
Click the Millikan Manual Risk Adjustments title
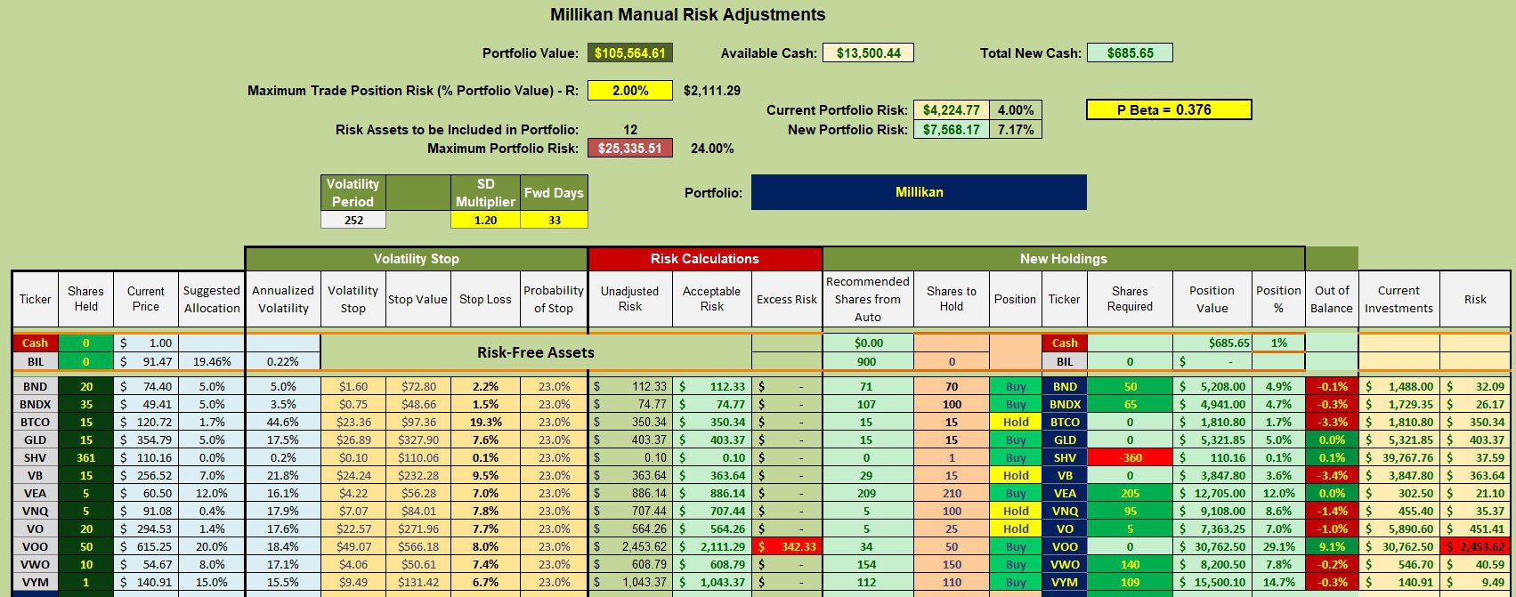click(687, 14)
